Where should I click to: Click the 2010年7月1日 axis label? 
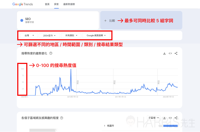pyautogui.click(x=73, y=97)
